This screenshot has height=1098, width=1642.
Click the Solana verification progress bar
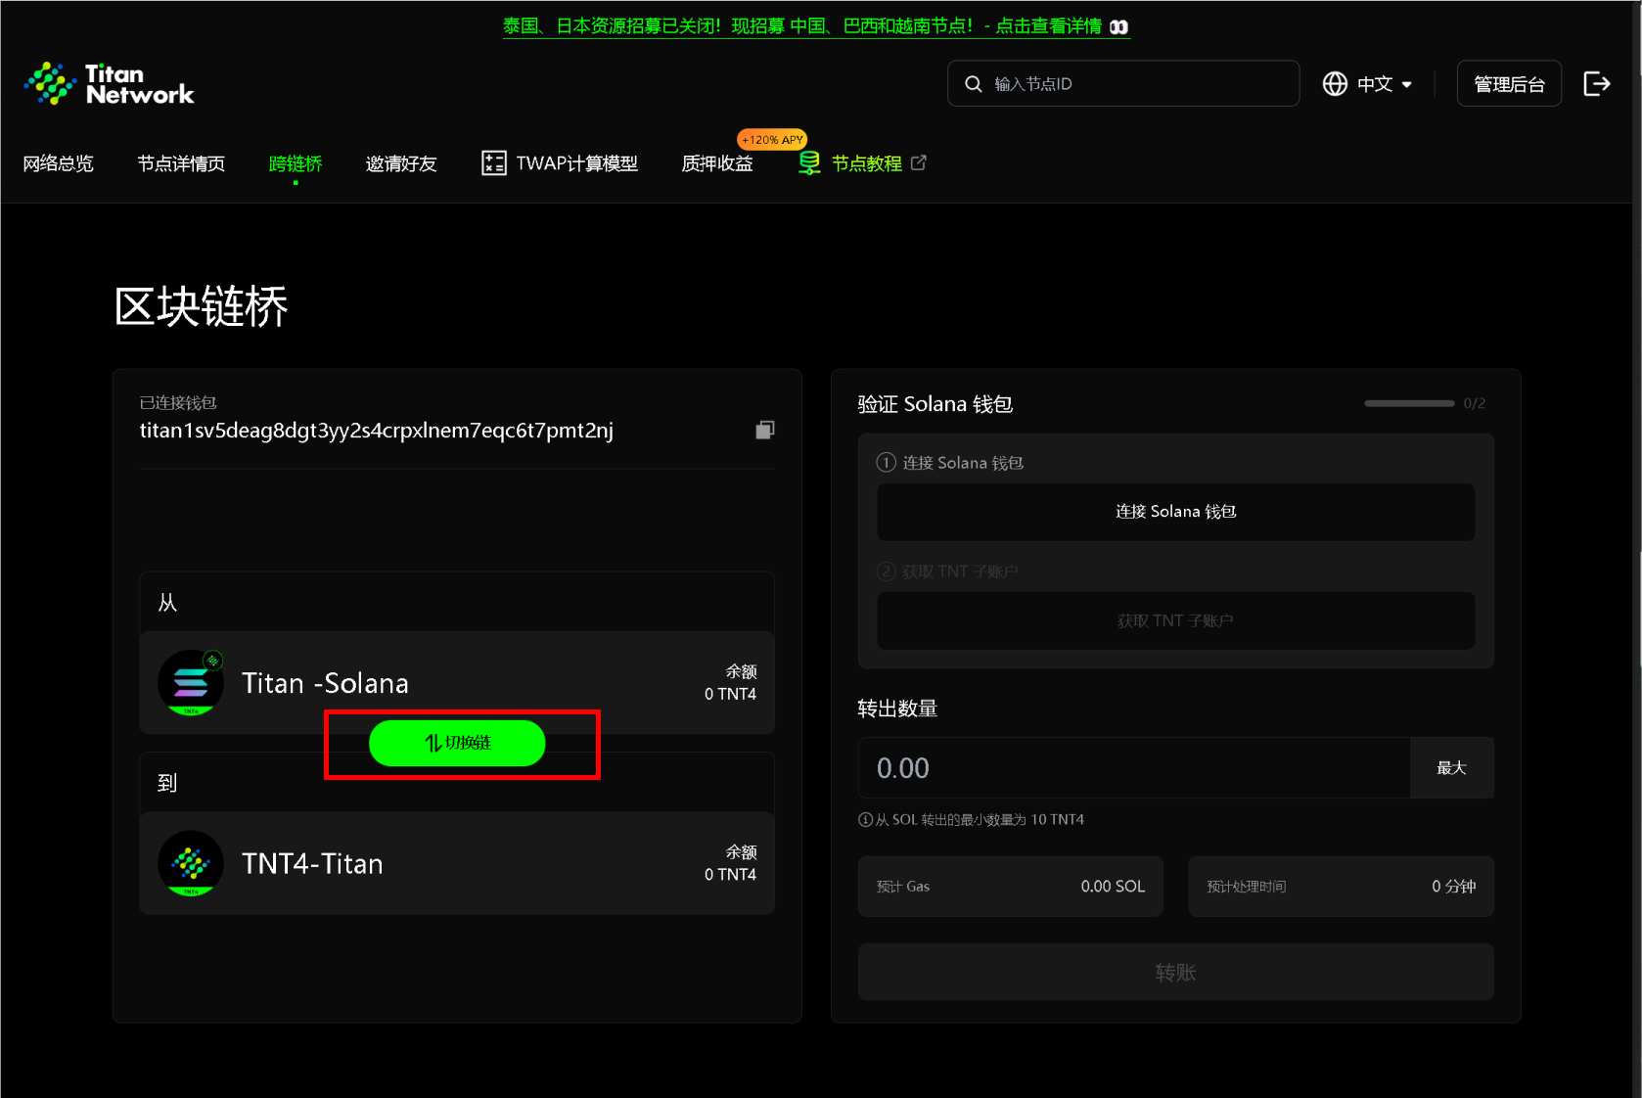click(x=1409, y=403)
